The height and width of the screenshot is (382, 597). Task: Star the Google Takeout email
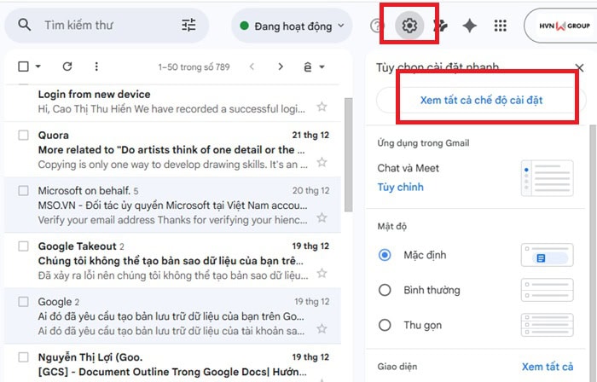(322, 273)
